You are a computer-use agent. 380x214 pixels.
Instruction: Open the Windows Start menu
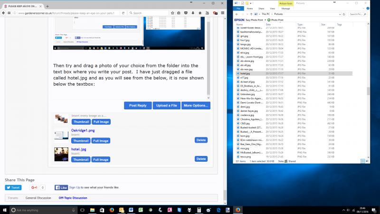point(5,209)
